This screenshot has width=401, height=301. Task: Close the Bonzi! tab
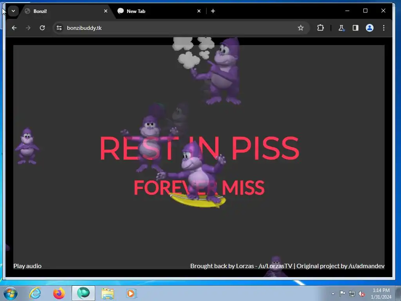106,11
